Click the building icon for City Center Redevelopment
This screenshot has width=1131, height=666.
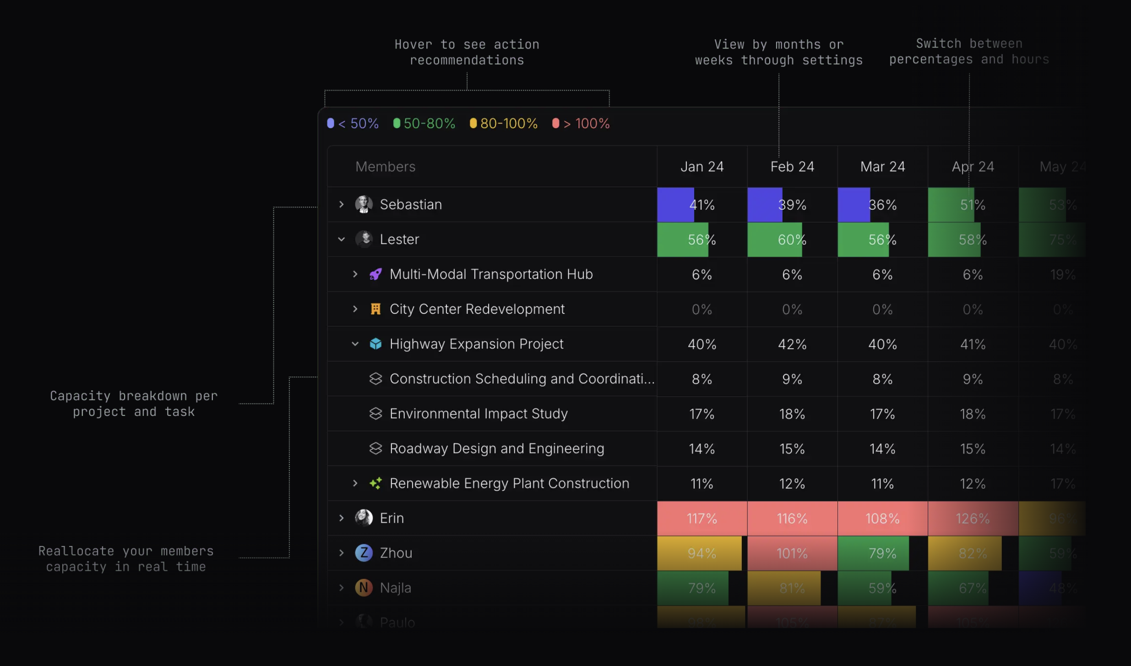pos(375,309)
